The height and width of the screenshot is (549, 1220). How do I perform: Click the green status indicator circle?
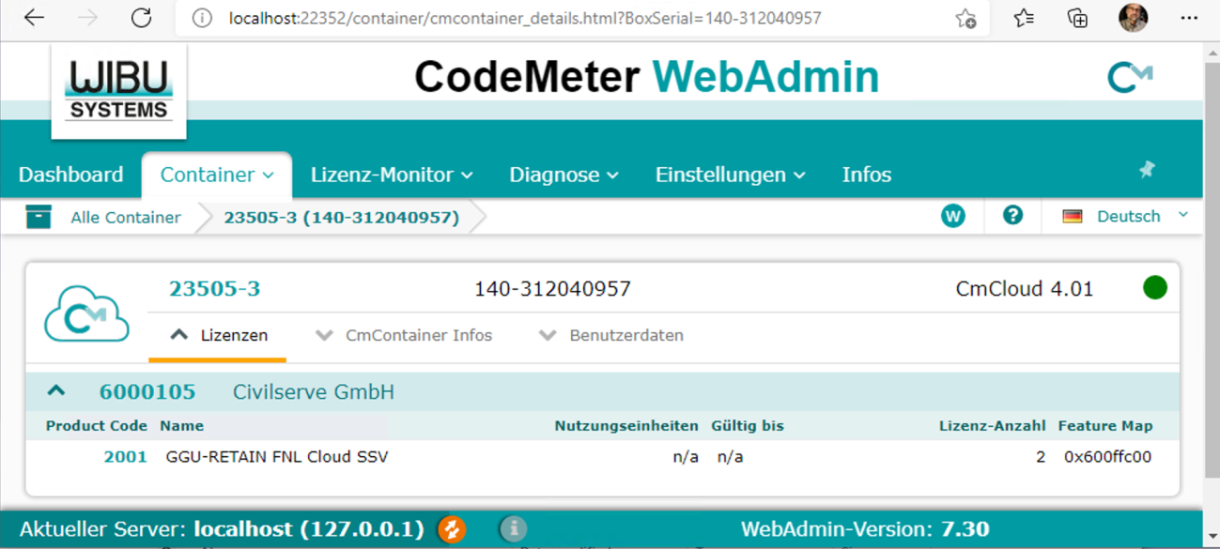(x=1155, y=288)
